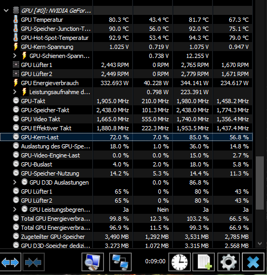Image resolution: width=267 pixels, height=275 pixels.
Task: Open the remote network computers icon
Action: 120,262
